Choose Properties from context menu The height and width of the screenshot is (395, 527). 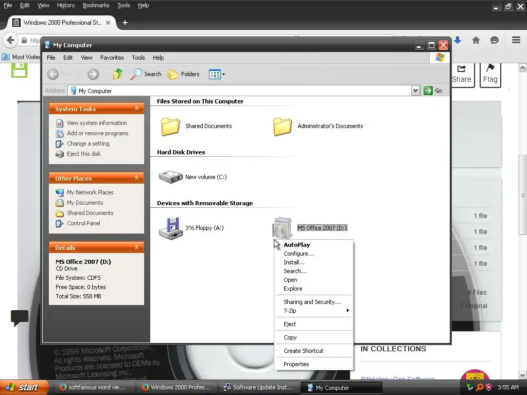coord(313,364)
